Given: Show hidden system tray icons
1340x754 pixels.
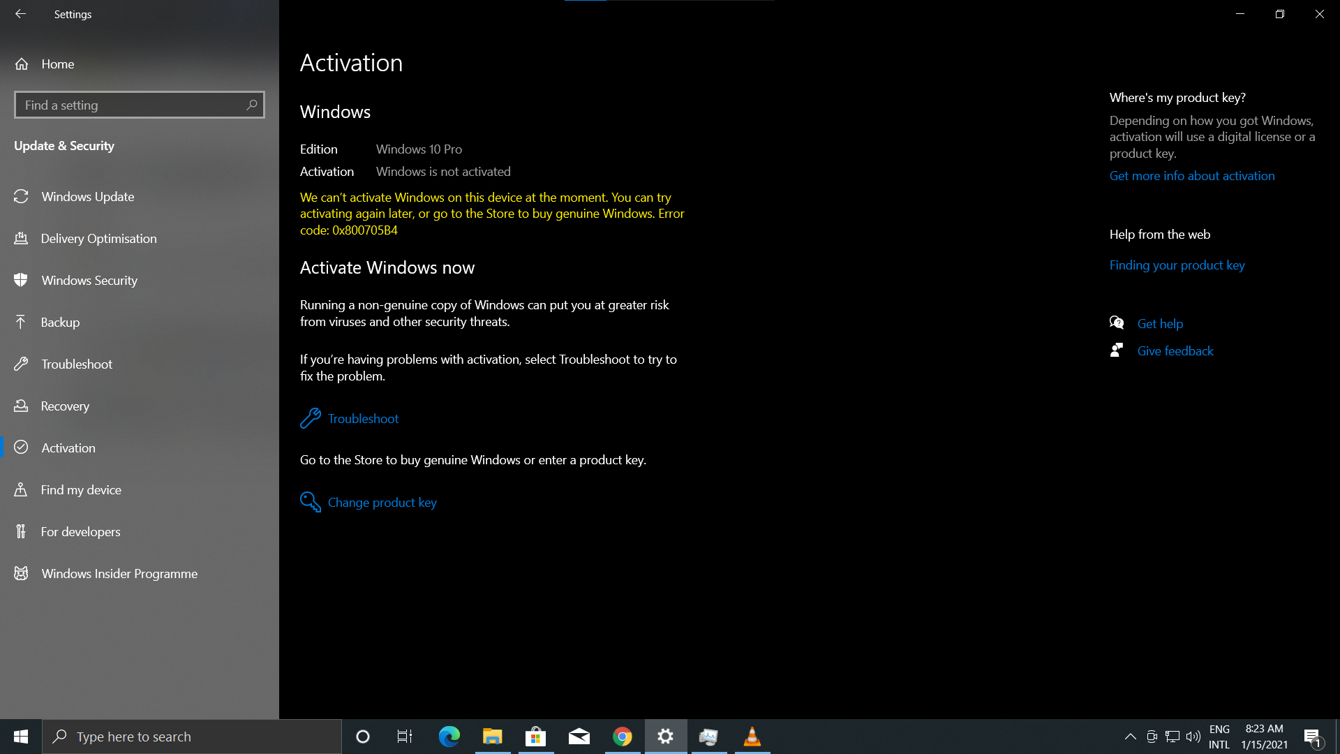Looking at the screenshot, I should point(1130,737).
